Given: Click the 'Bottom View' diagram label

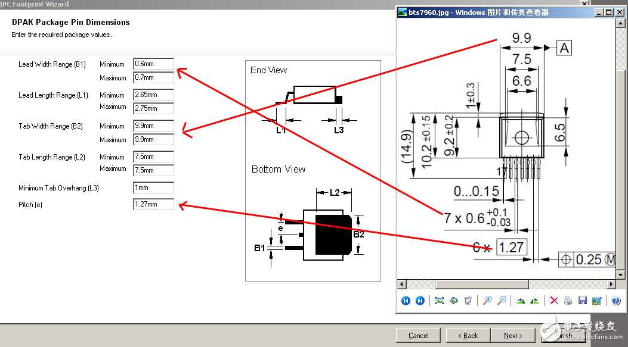Looking at the screenshot, I should pos(279,169).
